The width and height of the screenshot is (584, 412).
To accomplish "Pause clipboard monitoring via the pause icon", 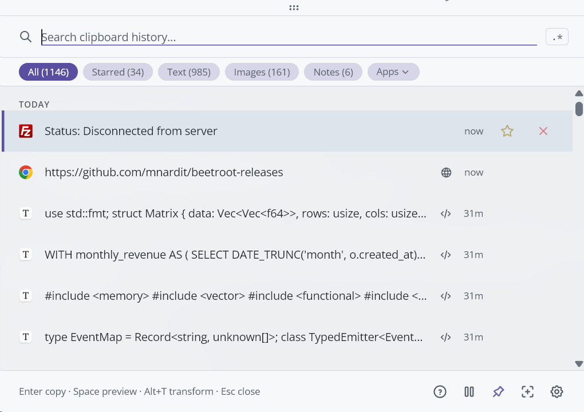I will click(469, 391).
